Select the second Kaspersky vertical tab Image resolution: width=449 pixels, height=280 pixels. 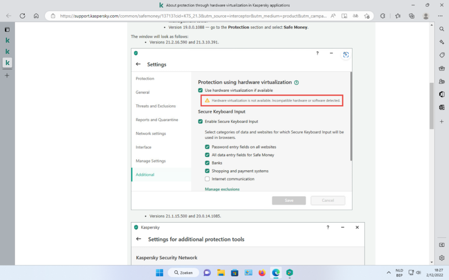[8, 52]
